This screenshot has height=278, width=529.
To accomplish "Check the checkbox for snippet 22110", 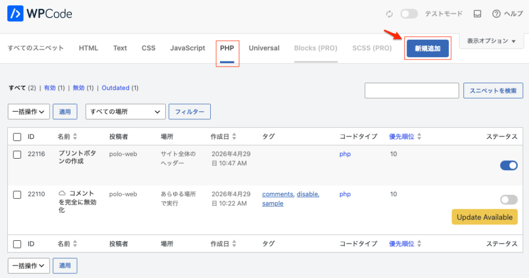I will point(17,195).
